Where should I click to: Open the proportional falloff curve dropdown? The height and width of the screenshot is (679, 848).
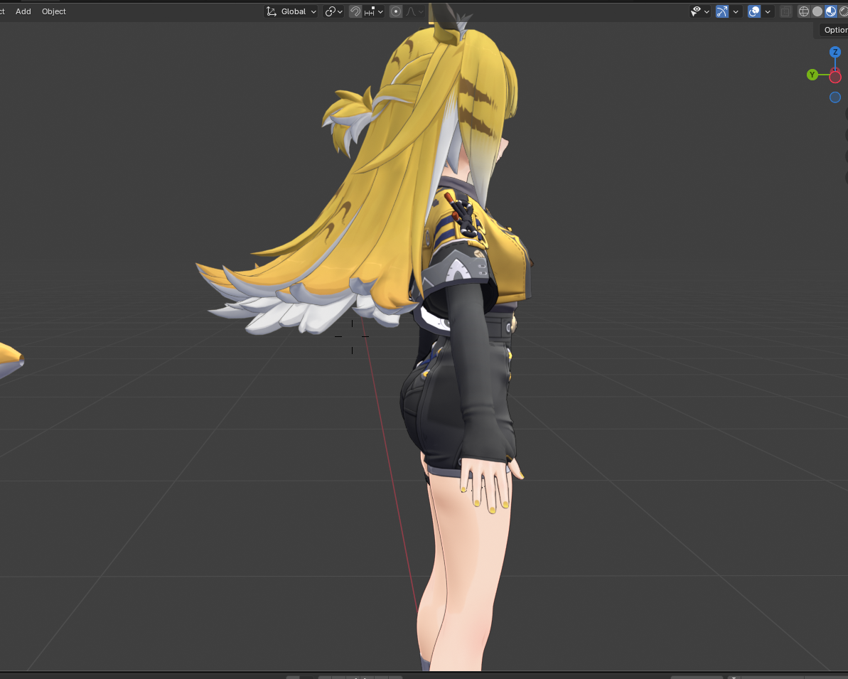(x=414, y=11)
